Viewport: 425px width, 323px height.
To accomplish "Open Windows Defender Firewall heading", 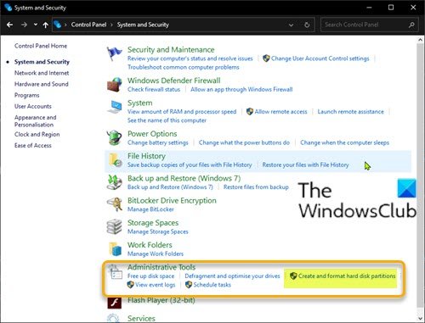I will click(174, 81).
